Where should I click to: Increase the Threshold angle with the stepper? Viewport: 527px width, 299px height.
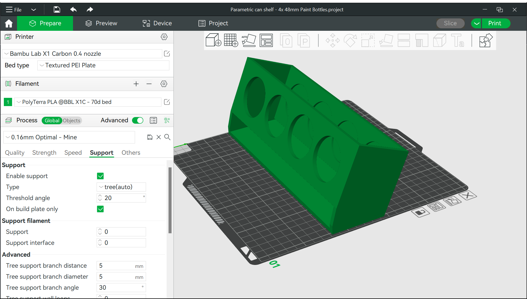(x=100, y=196)
